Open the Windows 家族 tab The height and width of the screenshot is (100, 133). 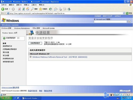[6, 28]
